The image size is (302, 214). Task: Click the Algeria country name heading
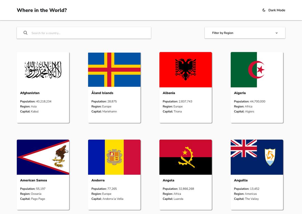240,93
